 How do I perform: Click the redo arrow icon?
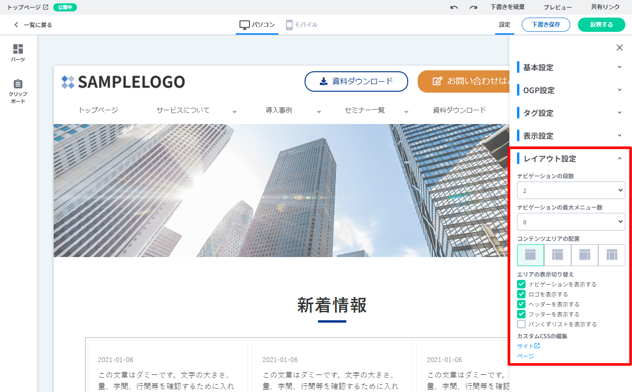[473, 7]
